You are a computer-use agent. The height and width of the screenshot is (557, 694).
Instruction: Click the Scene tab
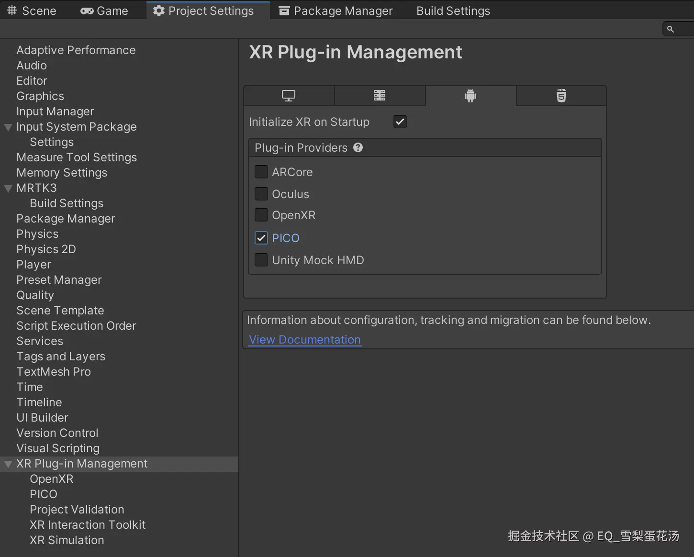point(32,11)
